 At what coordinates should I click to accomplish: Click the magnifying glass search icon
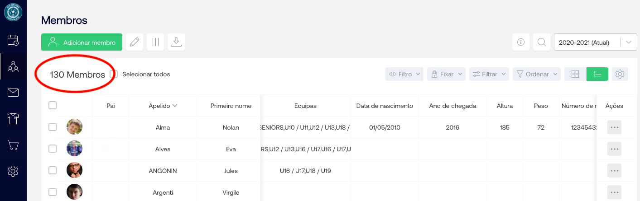[x=541, y=42]
